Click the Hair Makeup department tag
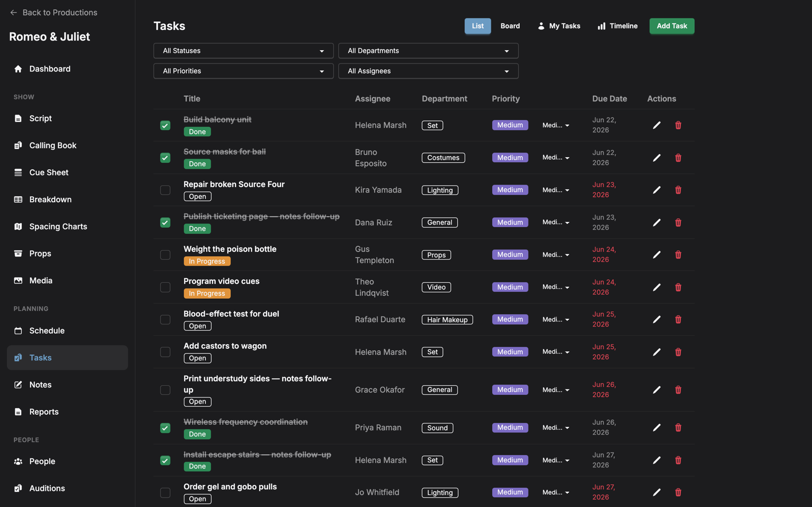The height and width of the screenshot is (507, 812). [x=447, y=319]
